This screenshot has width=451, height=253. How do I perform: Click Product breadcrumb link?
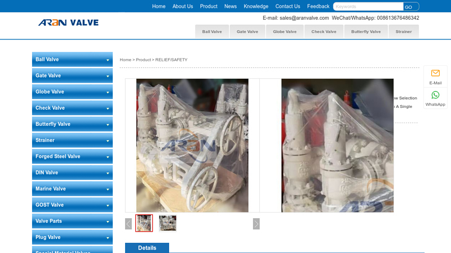coord(143,60)
